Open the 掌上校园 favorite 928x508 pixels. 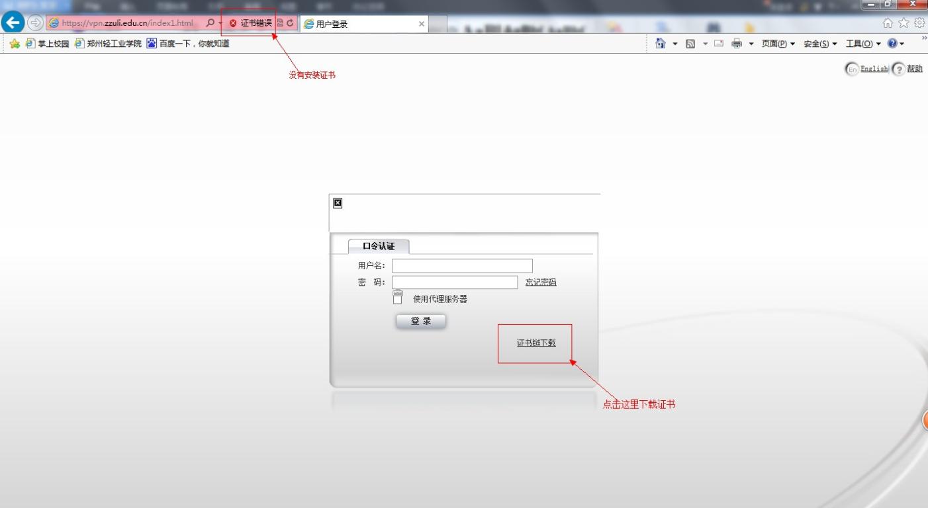tap(47, 44)
